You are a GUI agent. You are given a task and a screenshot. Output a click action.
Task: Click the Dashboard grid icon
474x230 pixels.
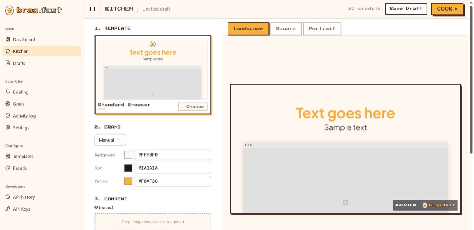click(x=8, y=39)
